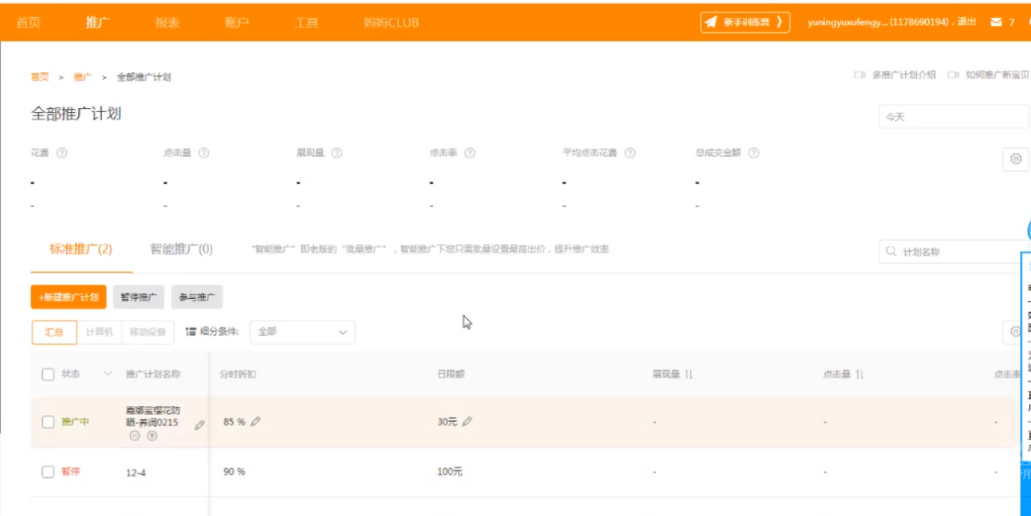
Task: Click the pencil icon beside 日限额 30元
Action: point(467,422)
